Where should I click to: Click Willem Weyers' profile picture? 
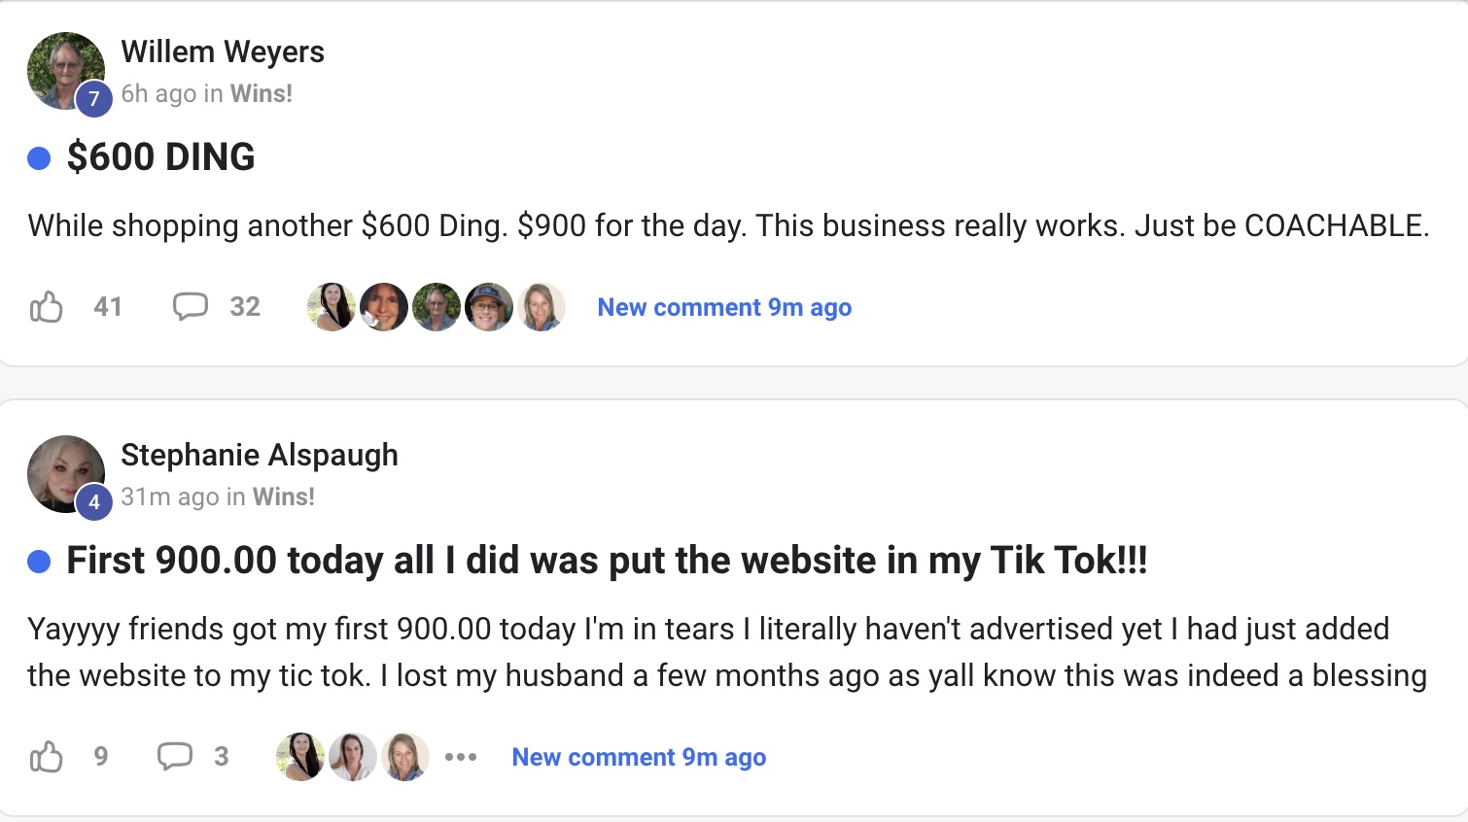coord(65,71)
